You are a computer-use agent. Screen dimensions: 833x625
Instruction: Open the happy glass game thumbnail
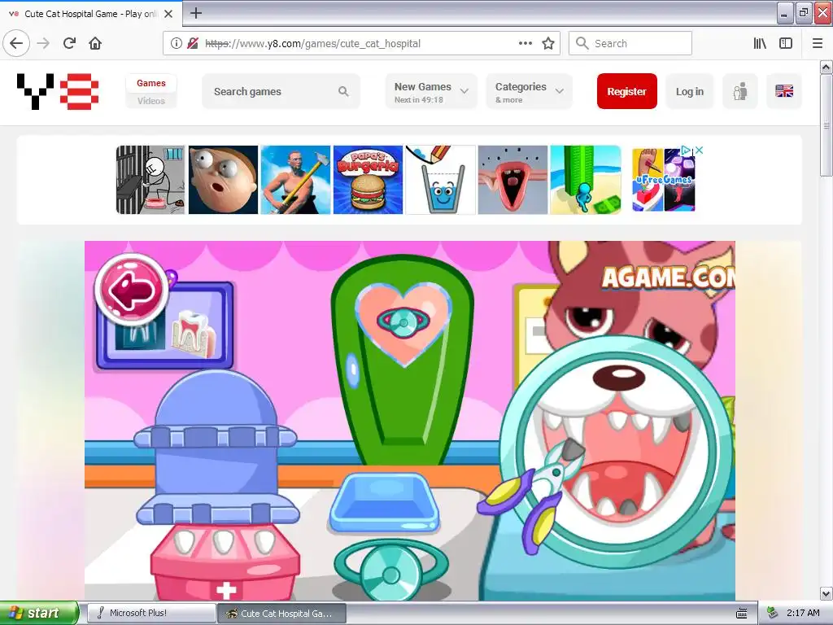point(440,180)
